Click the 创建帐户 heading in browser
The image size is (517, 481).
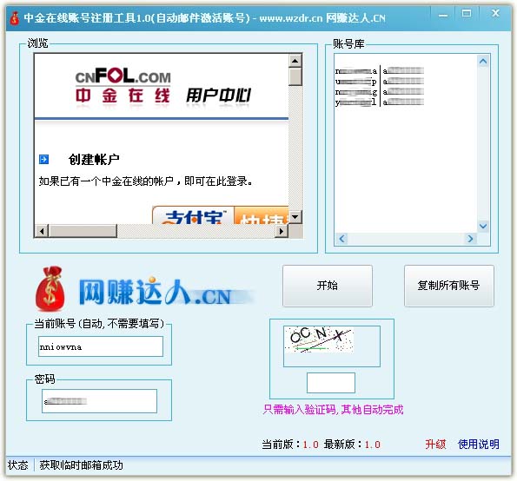point(94,160)
